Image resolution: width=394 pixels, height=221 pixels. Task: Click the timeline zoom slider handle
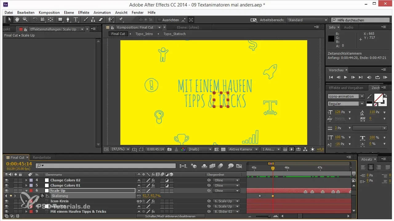269,216
